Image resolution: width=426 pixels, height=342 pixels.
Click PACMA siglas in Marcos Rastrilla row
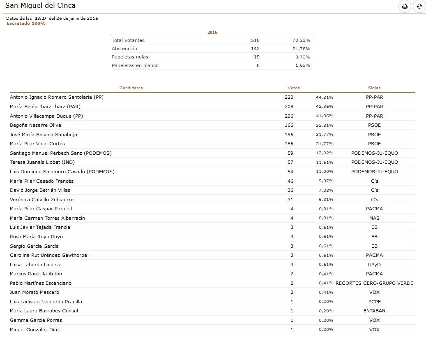pos(374,274)
